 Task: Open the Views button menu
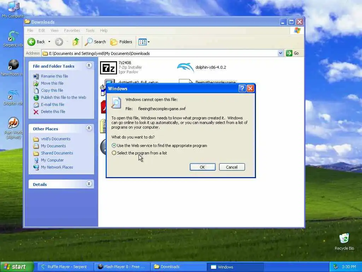click(144, 42)
